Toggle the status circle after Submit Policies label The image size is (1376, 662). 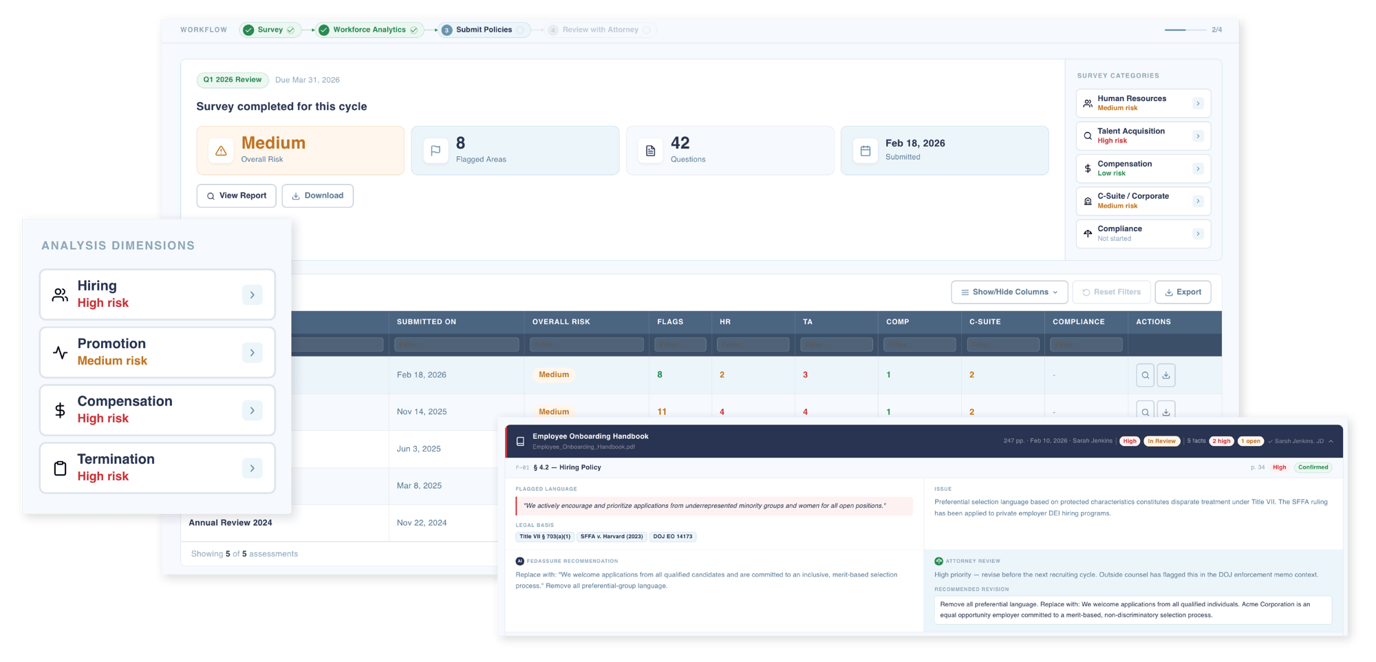pyautogui.click(x=521, y=30)
